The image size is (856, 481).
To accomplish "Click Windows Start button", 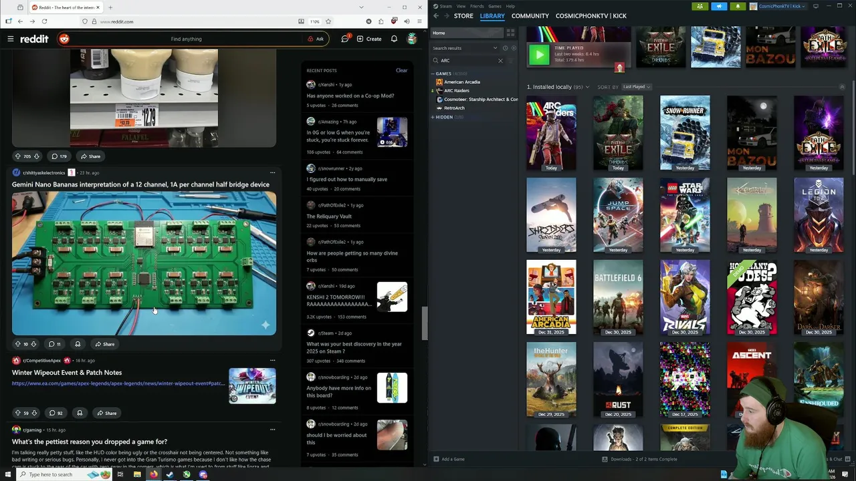I will (7, 474).
